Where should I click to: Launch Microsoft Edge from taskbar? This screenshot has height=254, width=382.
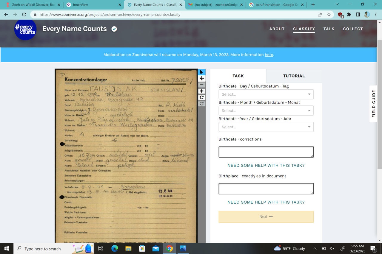[114, 248]
